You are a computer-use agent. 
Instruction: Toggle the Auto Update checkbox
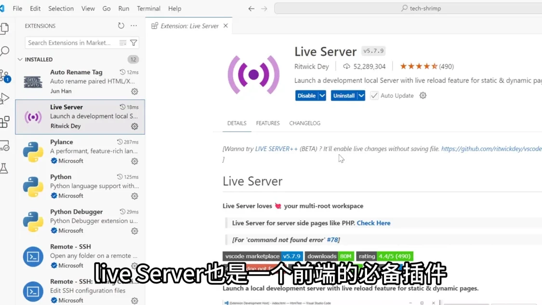[x=374, y=96]
